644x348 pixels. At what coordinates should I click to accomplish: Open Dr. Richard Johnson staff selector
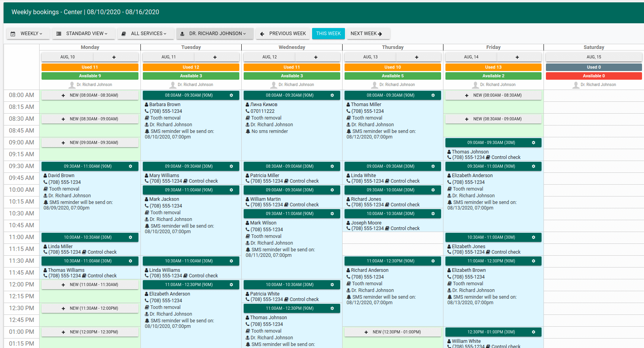click(214, 34)
